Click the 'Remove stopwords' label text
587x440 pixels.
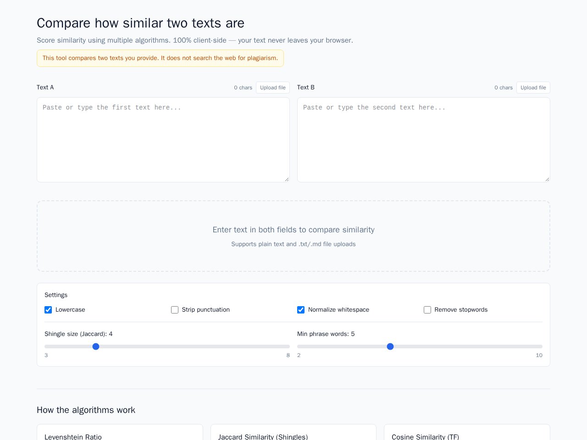[461, 310]
